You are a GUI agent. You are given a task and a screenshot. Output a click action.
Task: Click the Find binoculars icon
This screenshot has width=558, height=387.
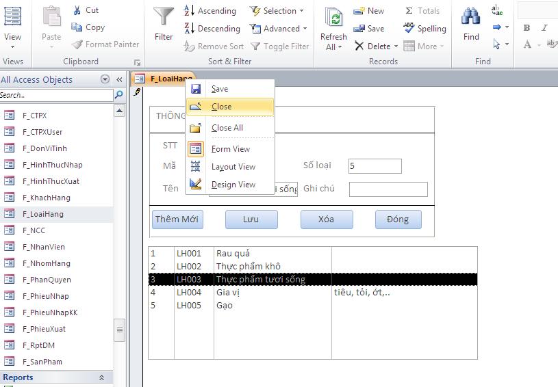pos(471,18)
